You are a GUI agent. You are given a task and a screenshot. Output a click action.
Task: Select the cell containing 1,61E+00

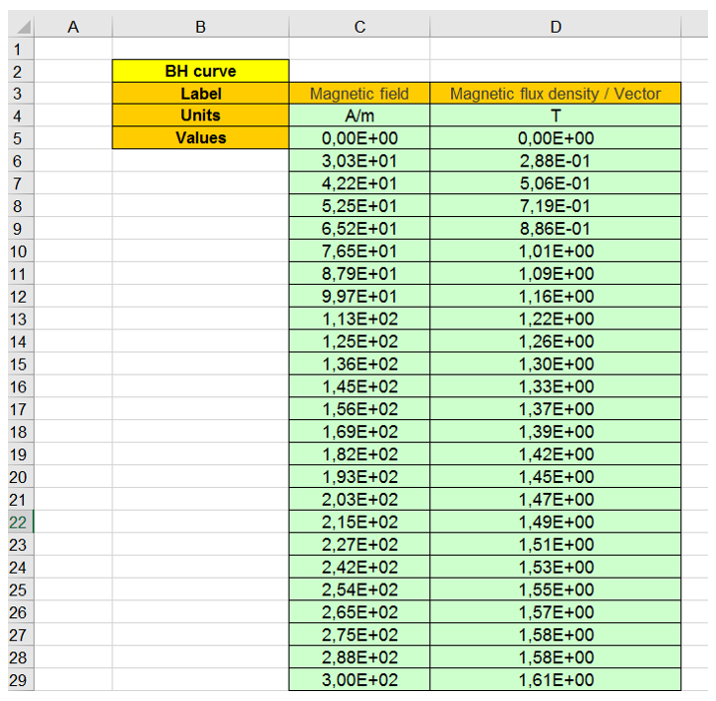556,680
